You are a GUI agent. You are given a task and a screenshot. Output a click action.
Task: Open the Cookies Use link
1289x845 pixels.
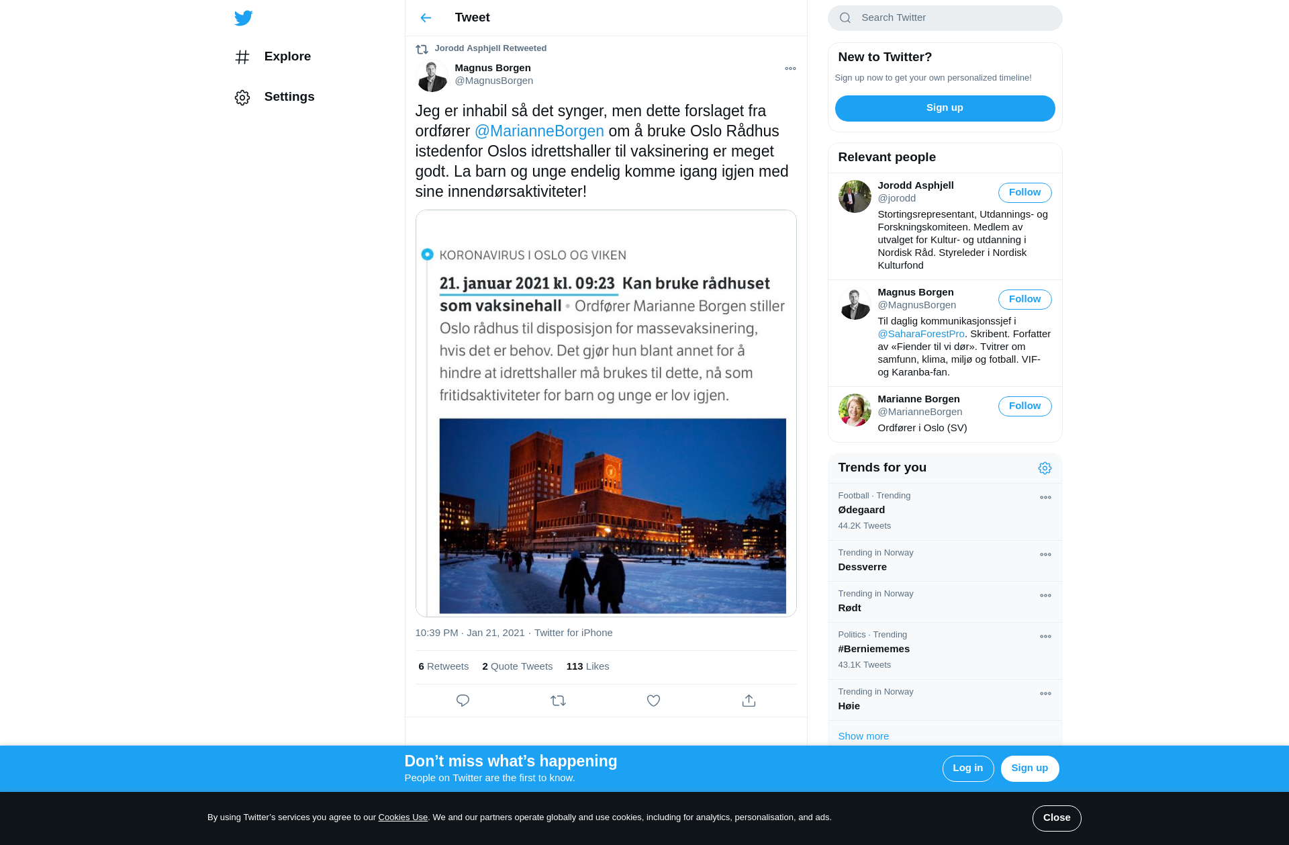pos(403,817)
